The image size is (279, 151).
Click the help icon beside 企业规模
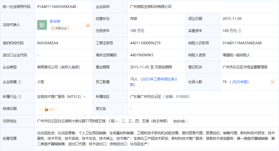[20, 82]
